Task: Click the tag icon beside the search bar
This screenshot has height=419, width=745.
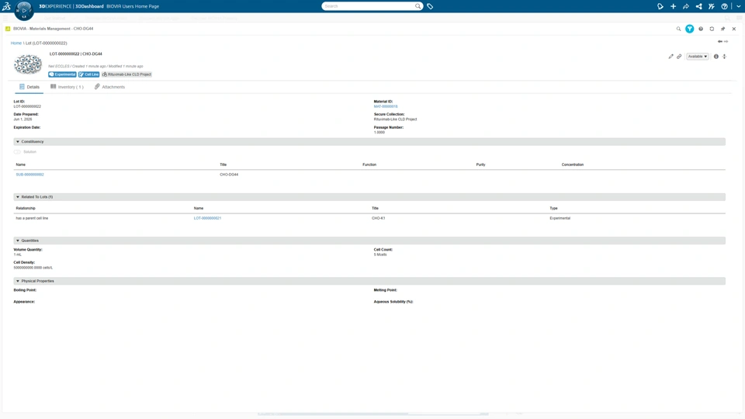Action: click(430, 6)
